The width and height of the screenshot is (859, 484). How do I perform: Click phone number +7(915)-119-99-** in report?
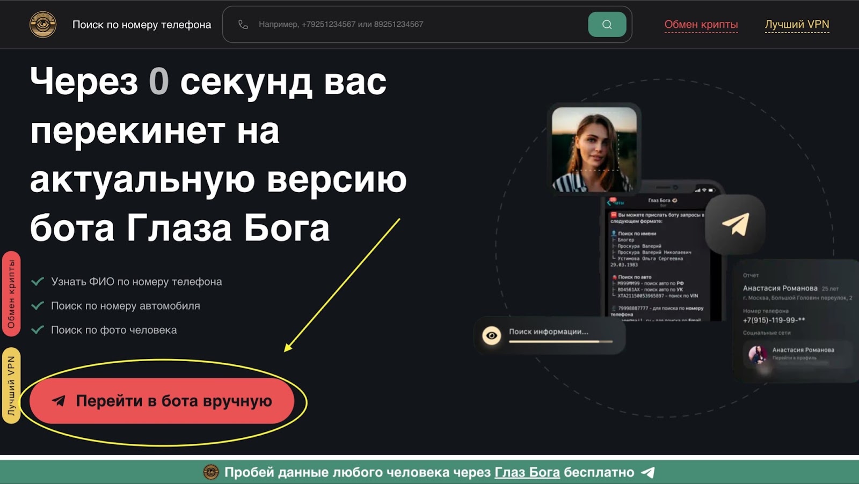[x=774, y=320]
